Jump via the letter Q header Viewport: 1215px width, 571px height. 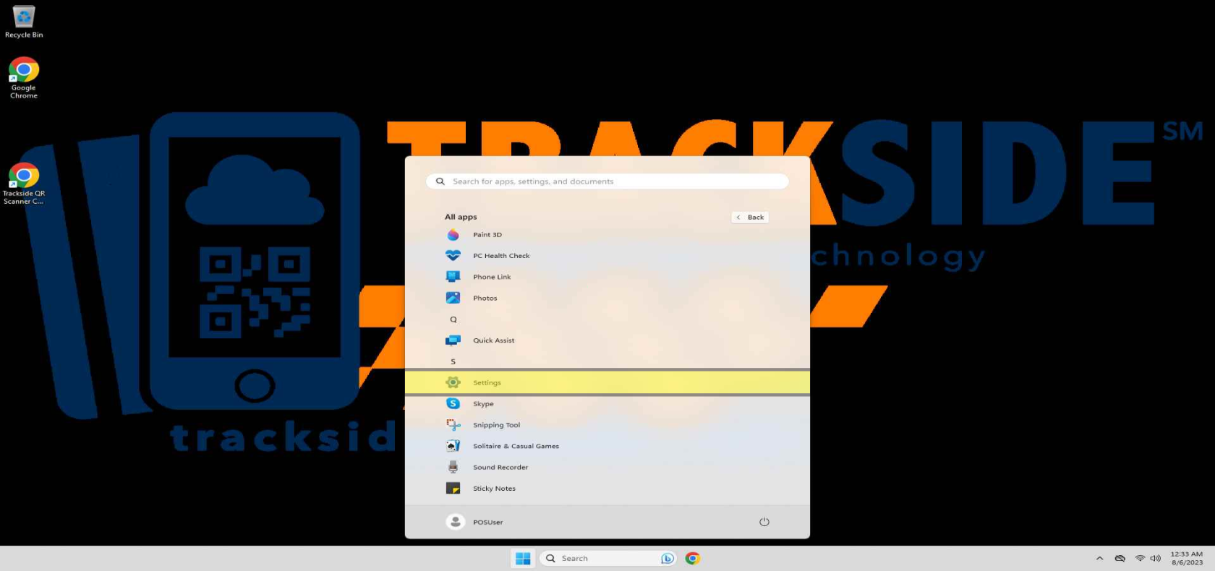tap(453, 319)
